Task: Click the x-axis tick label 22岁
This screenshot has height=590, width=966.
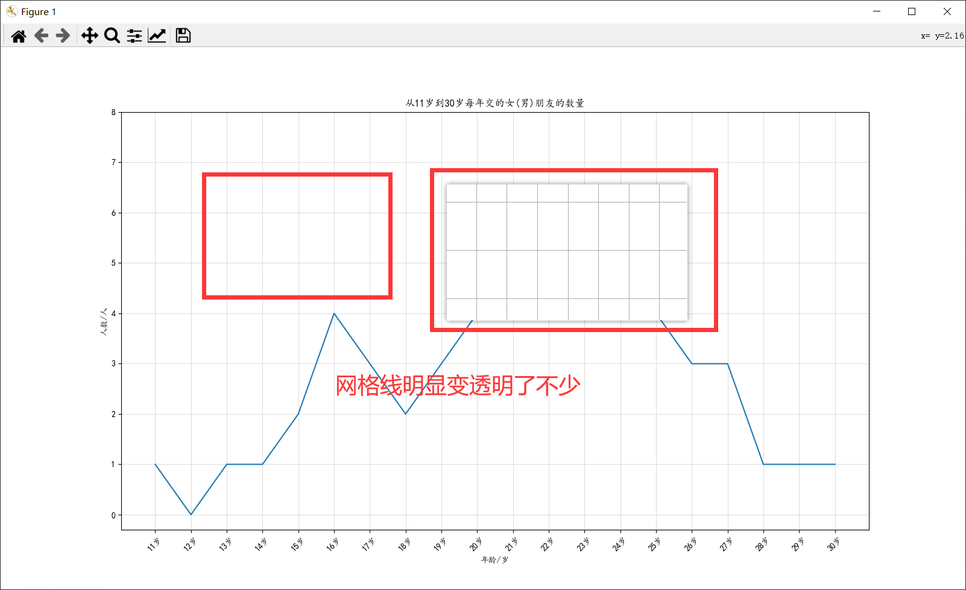Action: (x=548, y=544)
